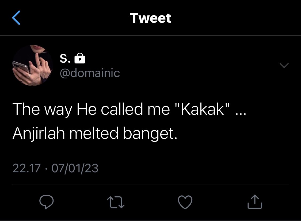The image size is (301, 221).
Task: Expand the tweet options chevron
Action: click(284, 66)
